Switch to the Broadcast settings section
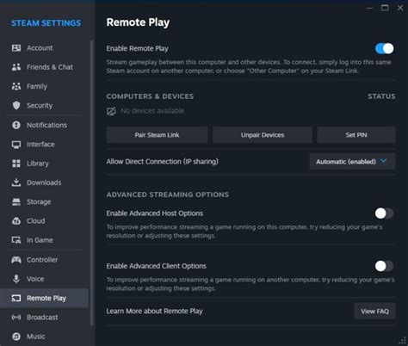The width and height of the screenshot is (408, 346). 45,318
